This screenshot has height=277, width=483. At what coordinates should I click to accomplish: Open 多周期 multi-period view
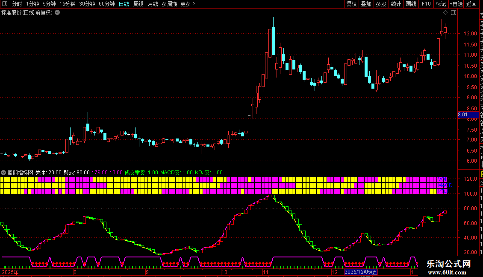169,4
